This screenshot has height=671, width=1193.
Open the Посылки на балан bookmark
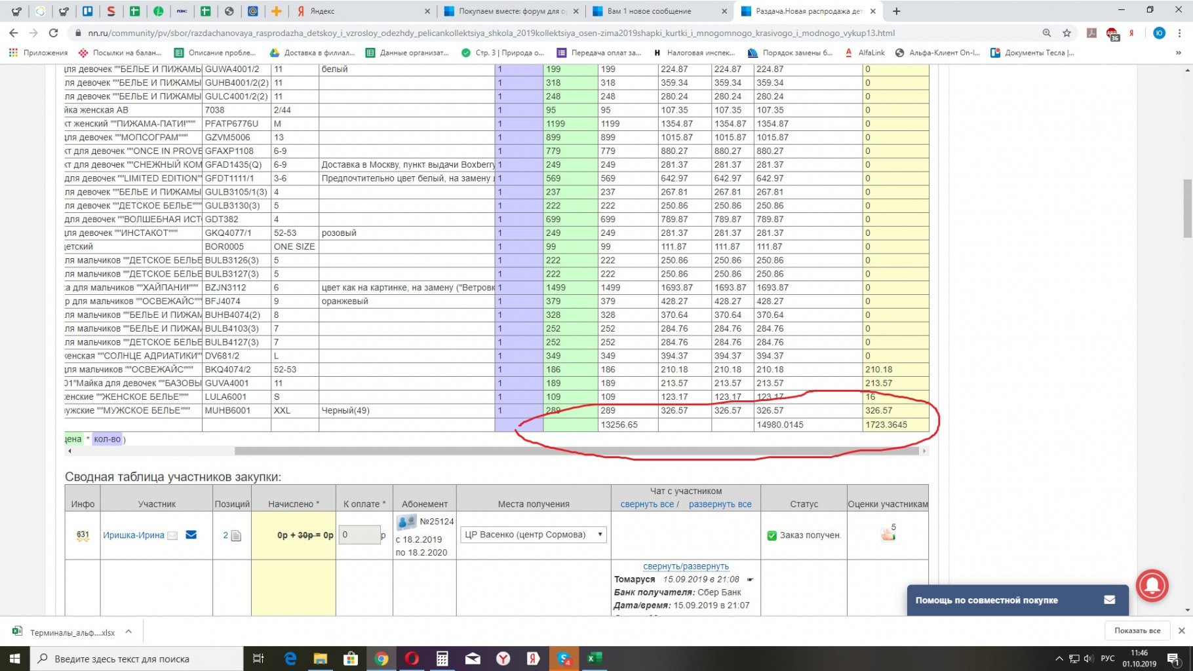click(x=120, y=52)
